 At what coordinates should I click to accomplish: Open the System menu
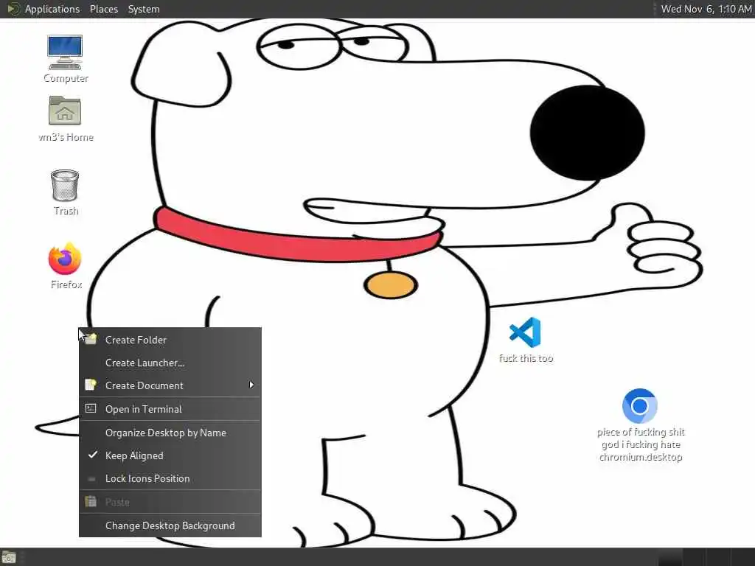click(144, 9)
